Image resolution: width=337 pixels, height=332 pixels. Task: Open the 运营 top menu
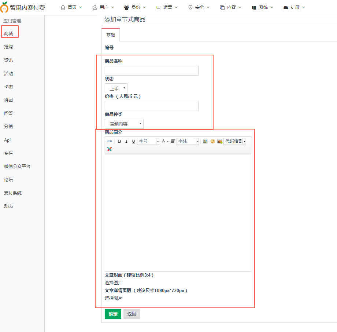167,7
